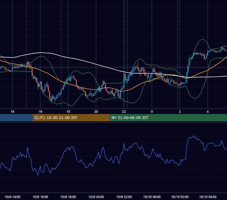The height and width of the screenshot is (200, 227).
Task: Click the 10/10 00:00 date label
Action: 152,197
